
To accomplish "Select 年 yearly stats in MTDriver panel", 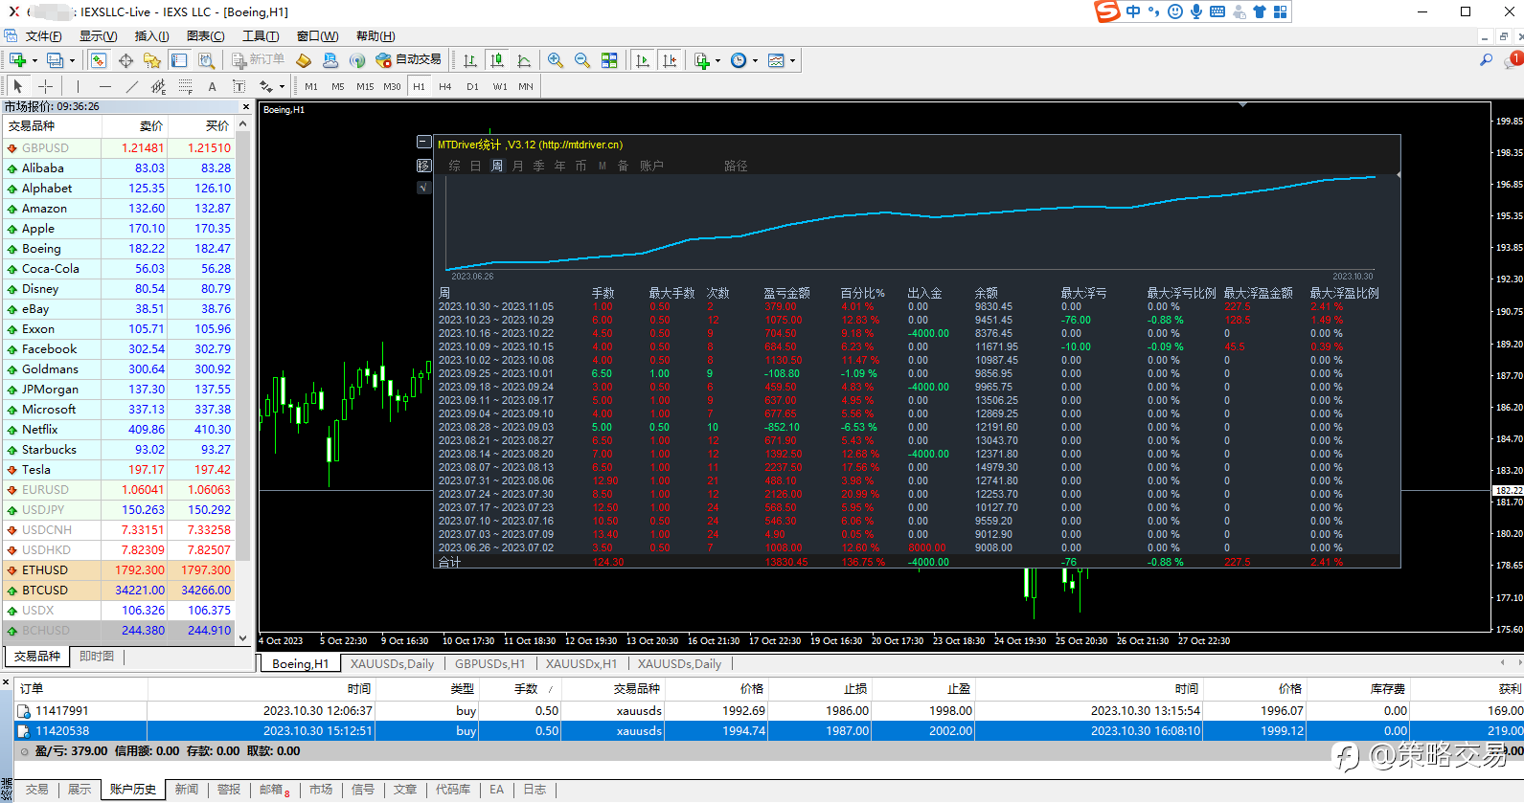I will [560, 166].
